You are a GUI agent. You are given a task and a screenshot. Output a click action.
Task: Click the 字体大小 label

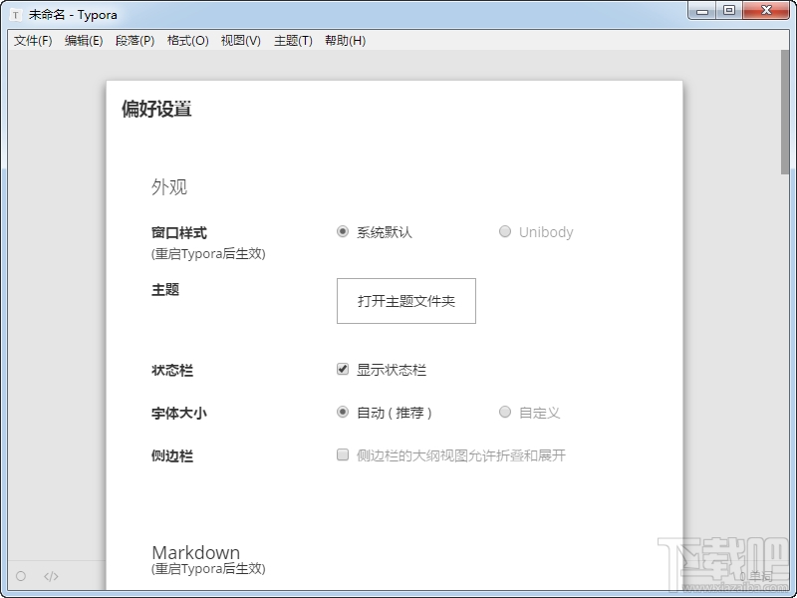[x=179, y=413]
